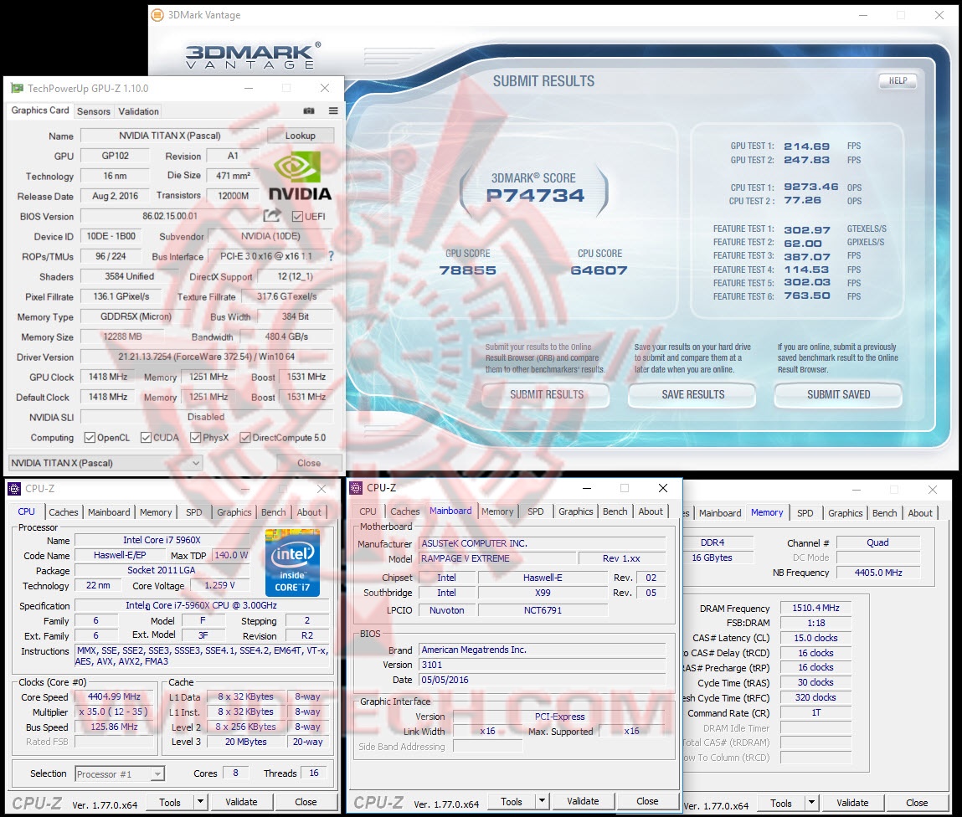Open the Processor #1 selection dropdown
The image size is (962, 817).
(x=120, y=774)
